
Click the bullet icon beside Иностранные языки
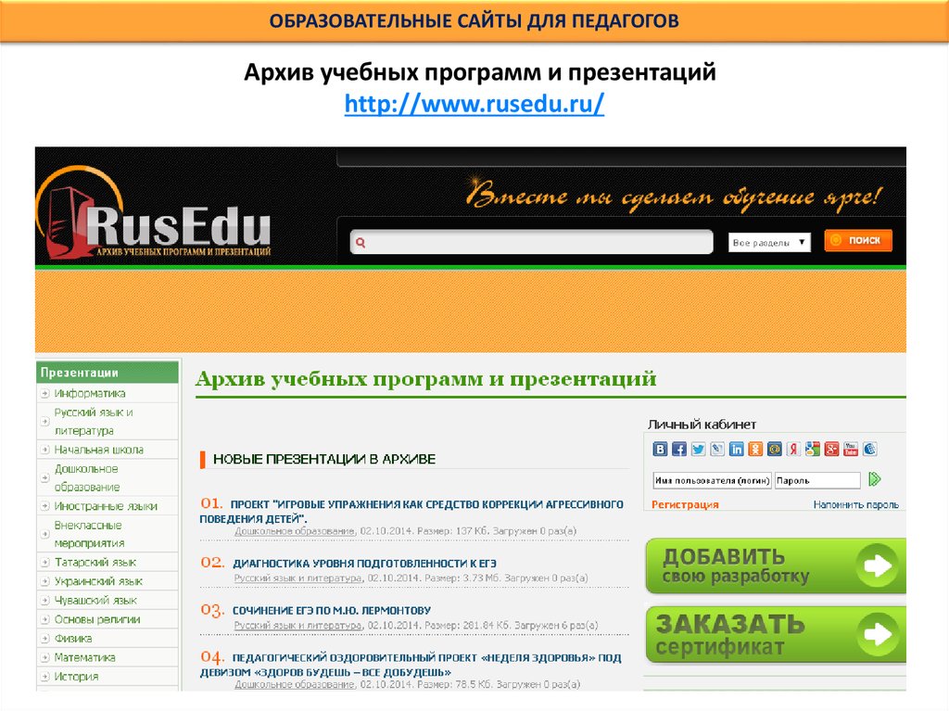point(44,506)
